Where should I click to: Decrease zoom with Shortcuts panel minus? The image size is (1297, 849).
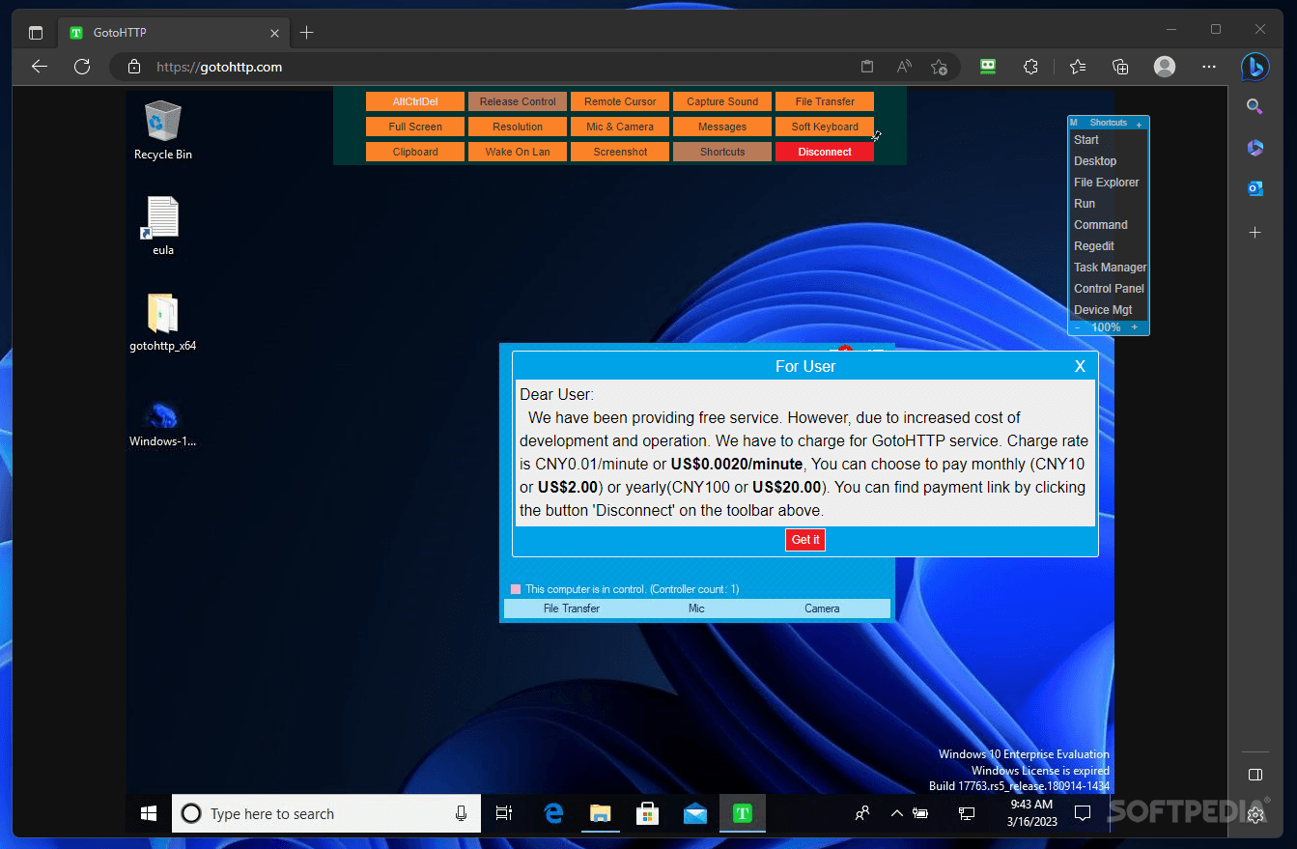[x=1078, y=327]
